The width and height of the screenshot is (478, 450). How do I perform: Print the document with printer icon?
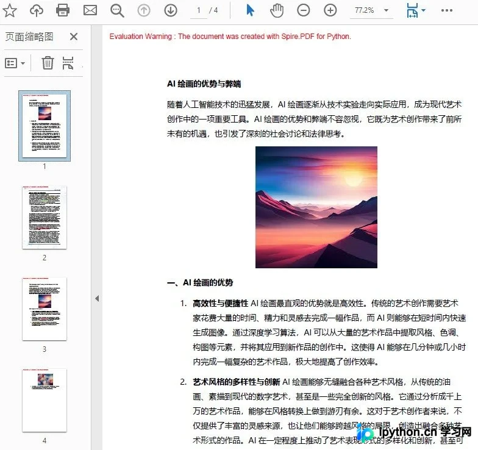click(63, 10)
